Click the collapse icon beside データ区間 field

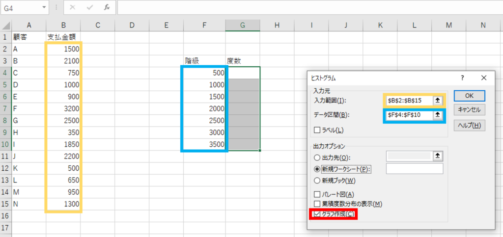click(x=438, y=115)
